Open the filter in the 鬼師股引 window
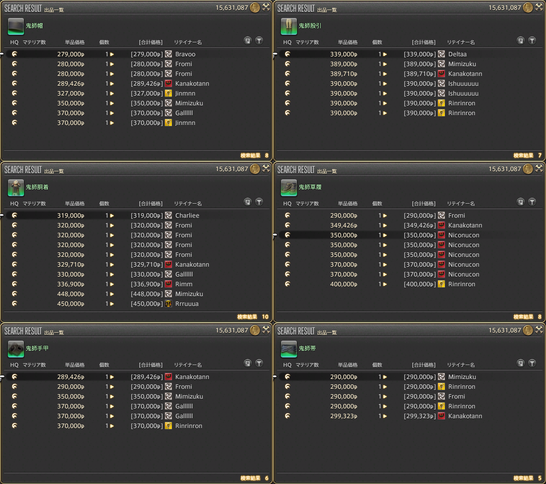This screenshot has height=484, width=546. point(532,40)
